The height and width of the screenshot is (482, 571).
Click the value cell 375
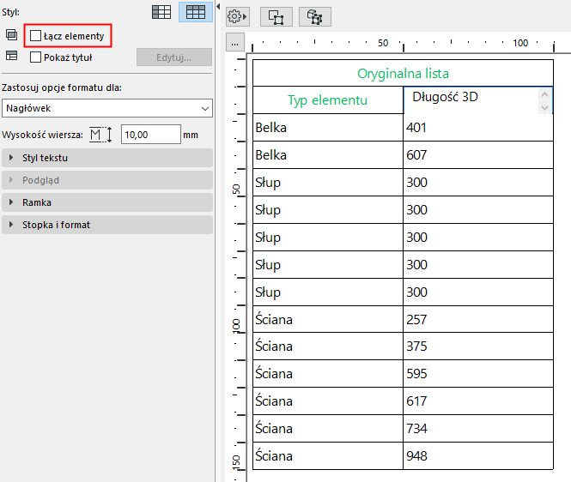(x=478, y=346)
